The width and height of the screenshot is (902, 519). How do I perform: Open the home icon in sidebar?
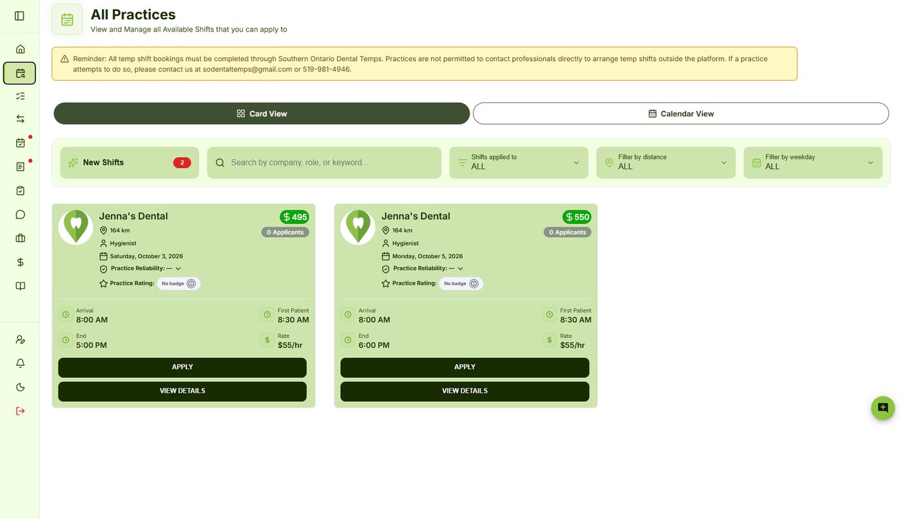coord(20,49)
